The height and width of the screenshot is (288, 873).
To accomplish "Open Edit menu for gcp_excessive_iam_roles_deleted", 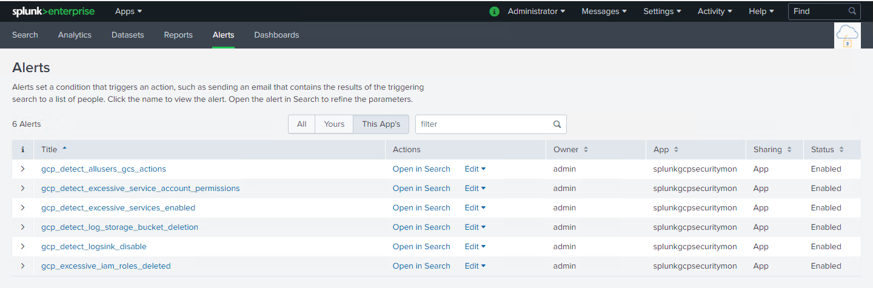I will pyautogui.click(x=475, y=266).
